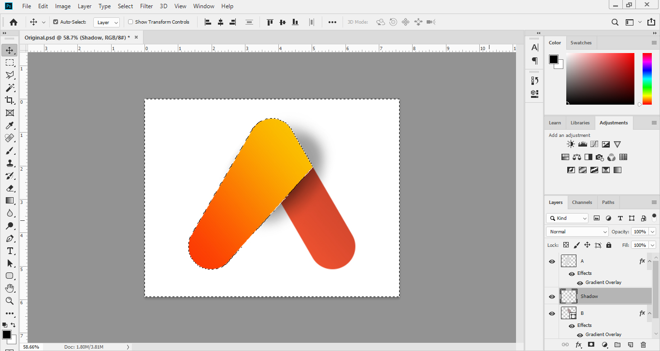Close the Original.psd document tab

tap(136, 37)
